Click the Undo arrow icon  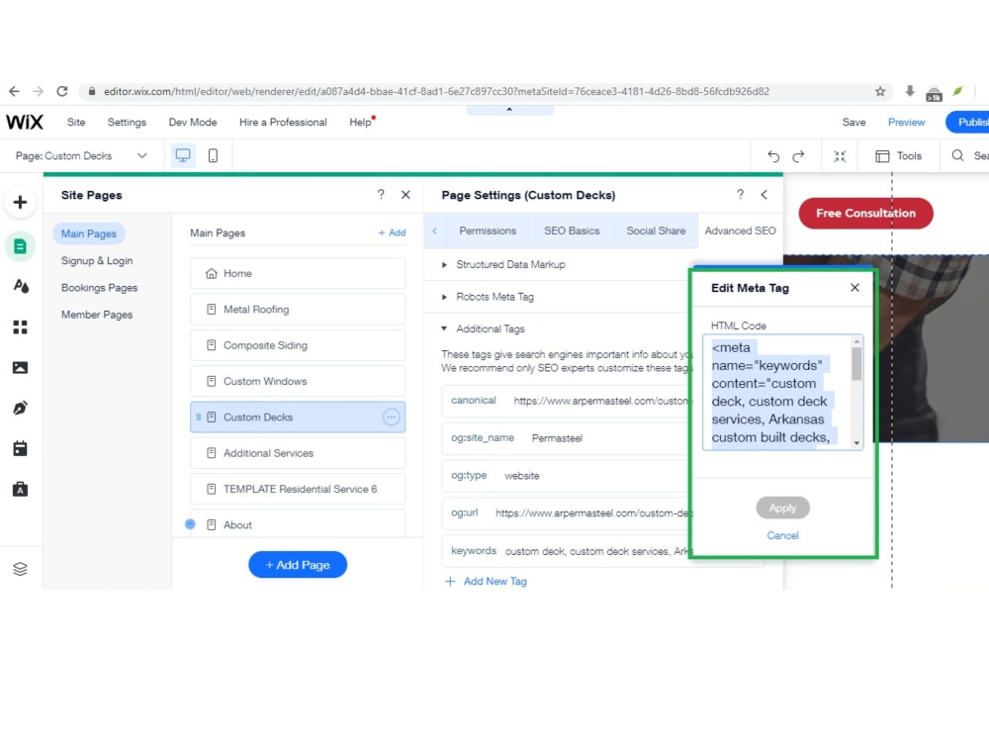[773, 156]
